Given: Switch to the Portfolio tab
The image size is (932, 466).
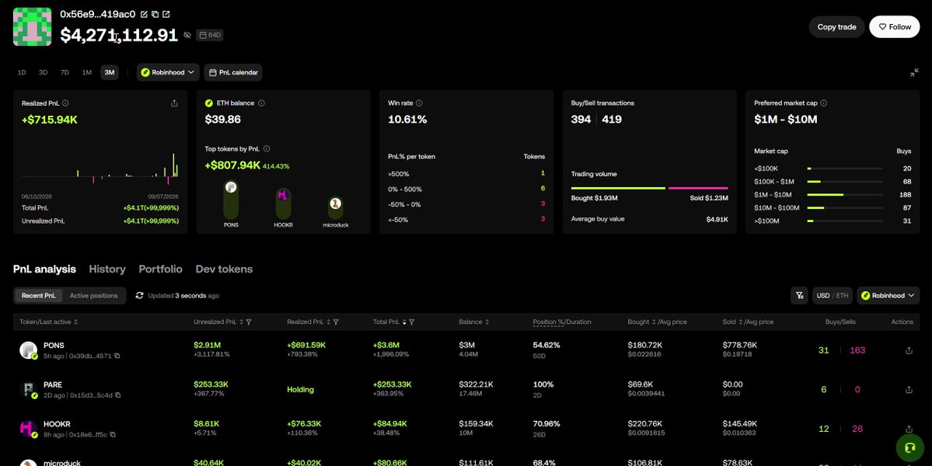Looking at the screenshot, I should [x=160, y=269].
